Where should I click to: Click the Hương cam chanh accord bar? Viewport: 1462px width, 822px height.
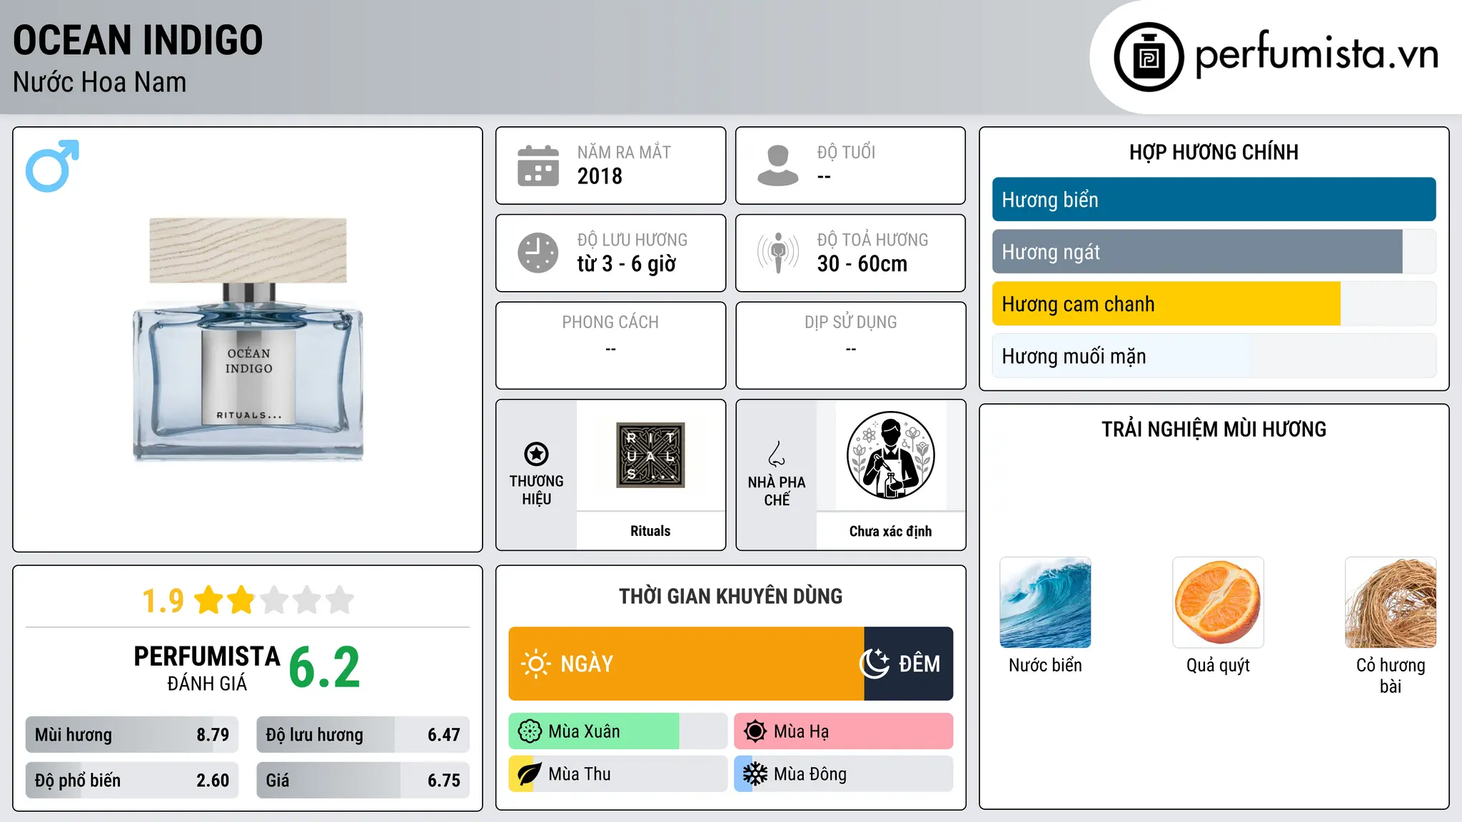(x=1214, y=304)
